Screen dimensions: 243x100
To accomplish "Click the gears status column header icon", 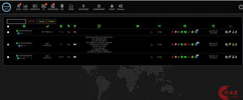I will point(185,26).
